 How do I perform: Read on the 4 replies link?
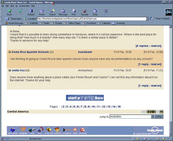click(x=148, y=46)
